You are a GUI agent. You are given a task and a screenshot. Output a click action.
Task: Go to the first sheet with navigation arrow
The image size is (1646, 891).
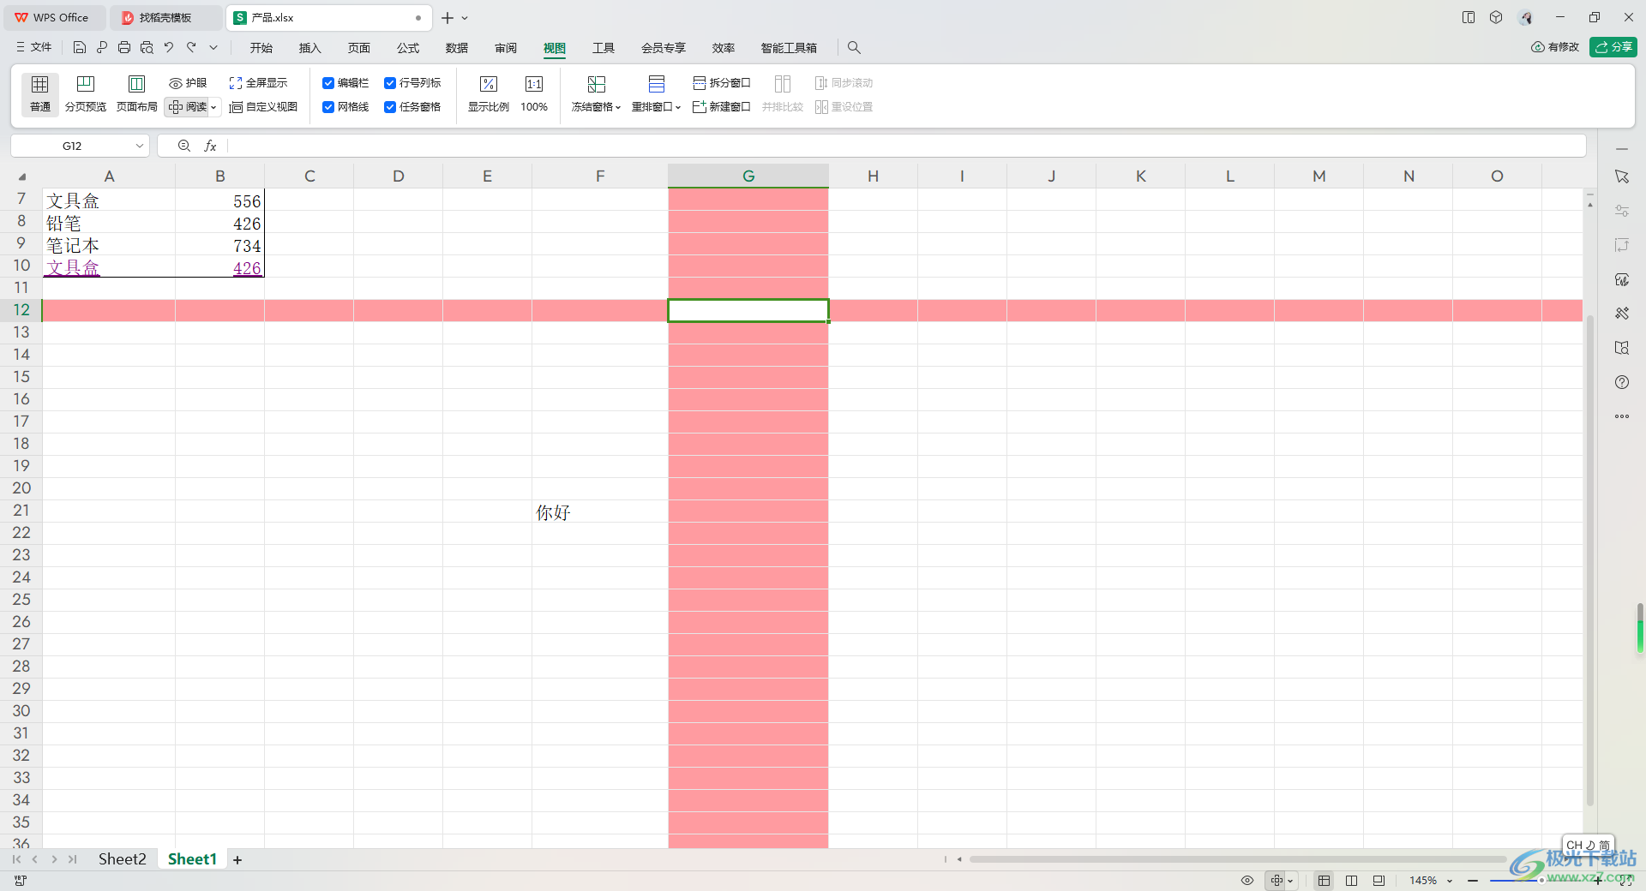point(16,859)
